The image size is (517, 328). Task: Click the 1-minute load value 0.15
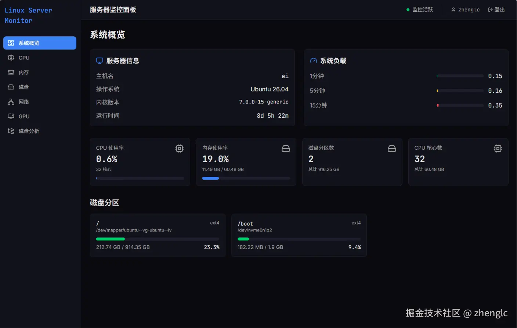point(495,76)
